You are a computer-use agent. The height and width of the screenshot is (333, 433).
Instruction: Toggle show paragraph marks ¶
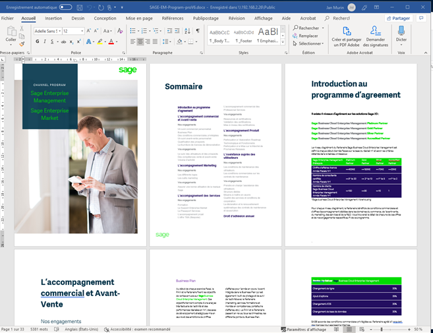click(198, 31)
